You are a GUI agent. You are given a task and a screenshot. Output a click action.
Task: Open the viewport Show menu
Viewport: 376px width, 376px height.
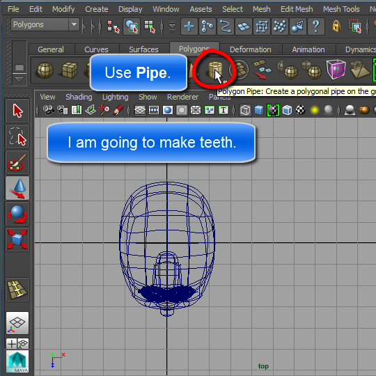pyautogui.click(x=148, y=97)
